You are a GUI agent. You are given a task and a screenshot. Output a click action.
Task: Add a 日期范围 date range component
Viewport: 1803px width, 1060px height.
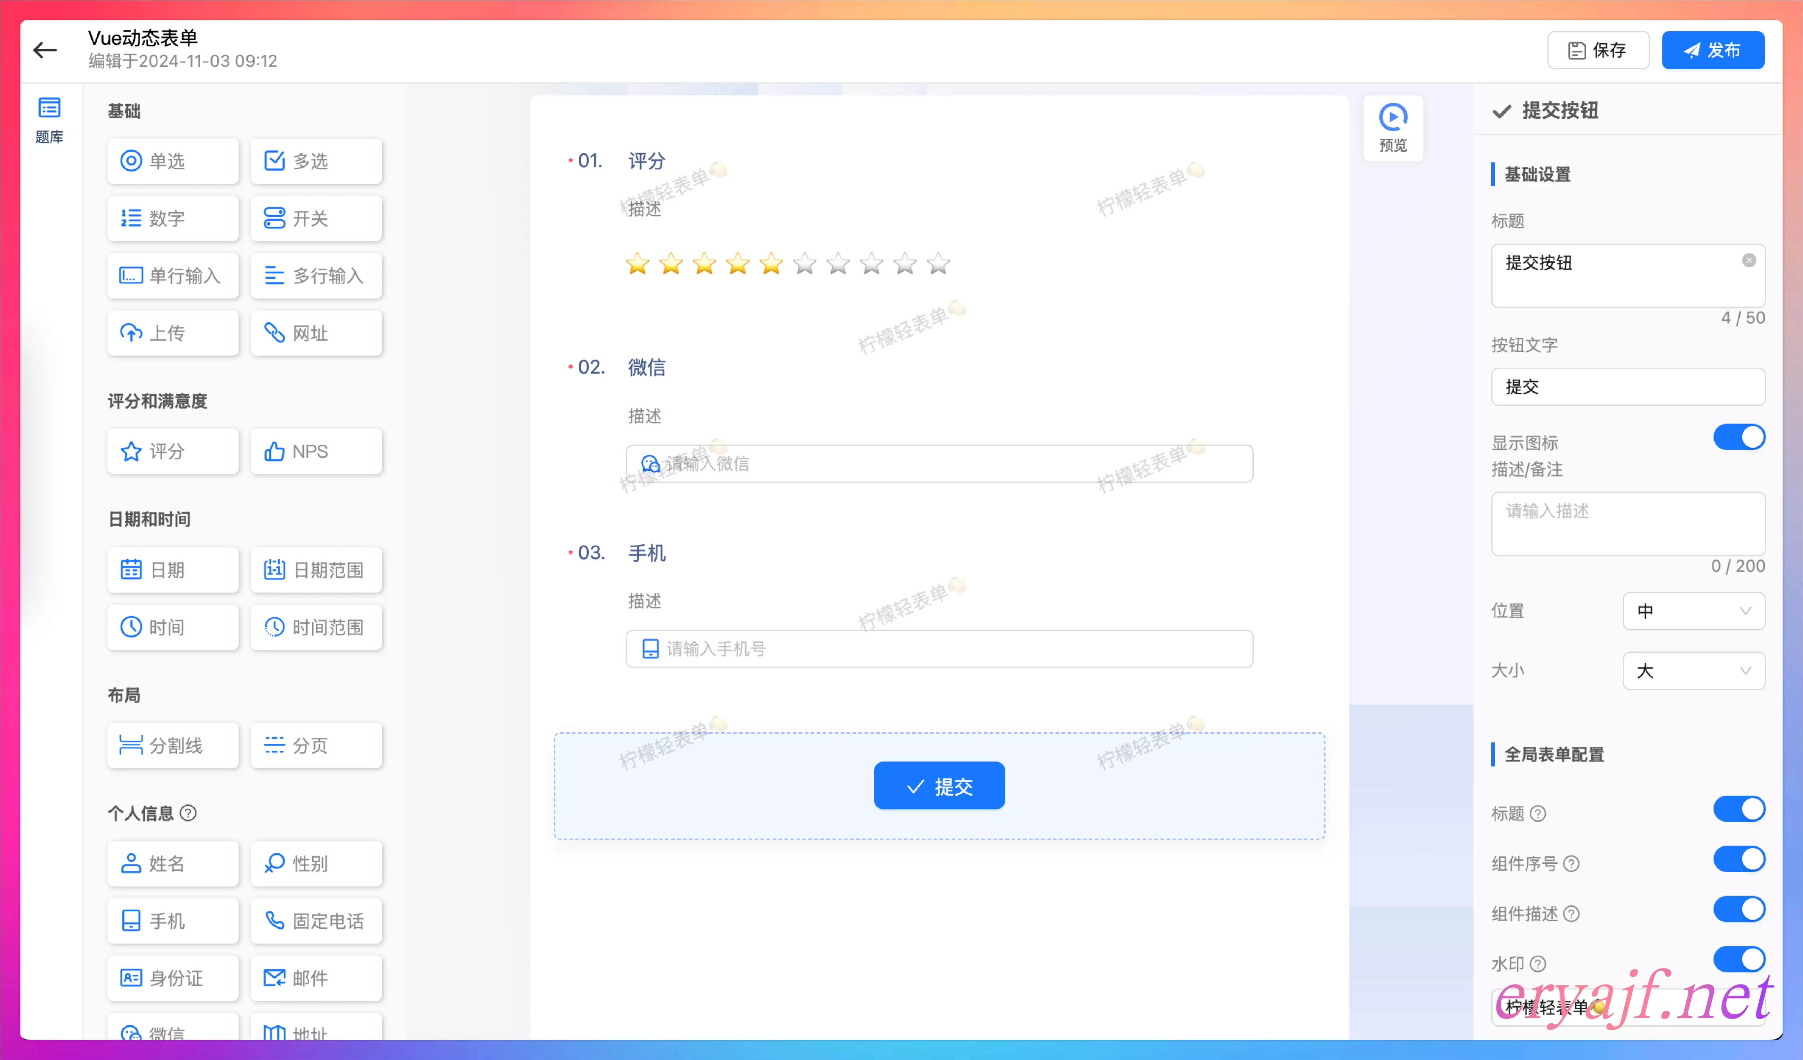tap(316, 570)
